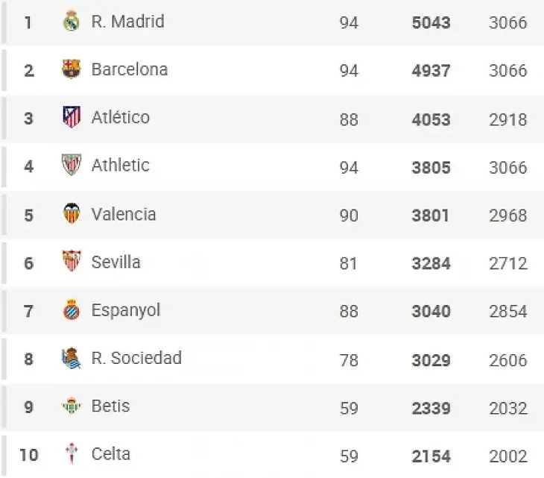Select the Espanyol team name
This screenshot has width=544, height=478.
click(x=125, y=310)
